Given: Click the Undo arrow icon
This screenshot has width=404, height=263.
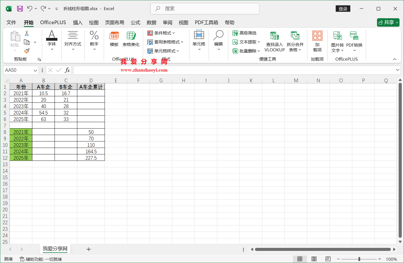Looking at the screenshot, I should coord(30,8).
